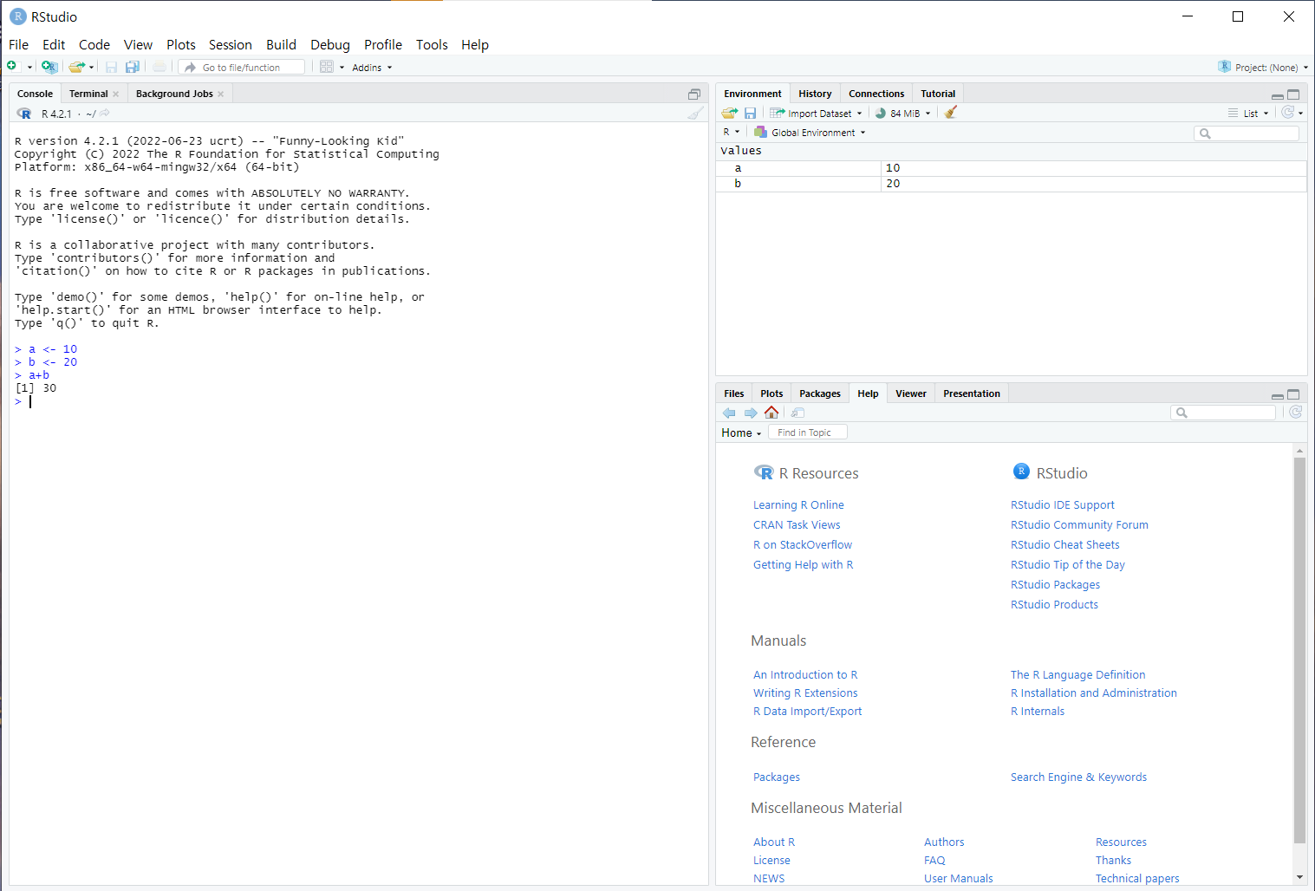This screenshot has height=891, width=1315.
Task: Open the Global Environment dropdown
Action: click(810, 133)
